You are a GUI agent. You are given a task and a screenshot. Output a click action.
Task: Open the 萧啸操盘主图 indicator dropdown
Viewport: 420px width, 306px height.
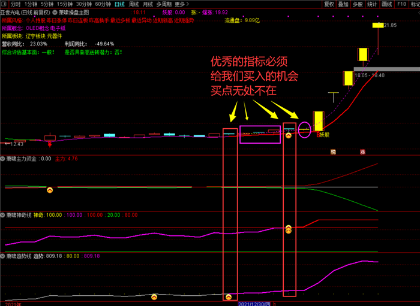pos(55,13)
